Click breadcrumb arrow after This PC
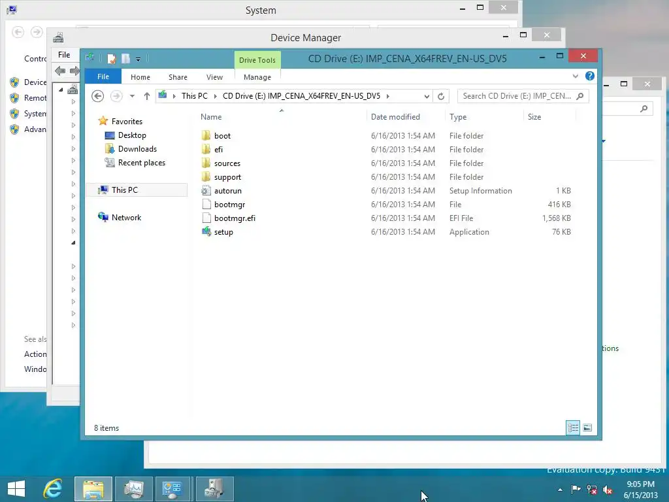The width and height of the screenshot is (669, 502). tap(215, 96)
